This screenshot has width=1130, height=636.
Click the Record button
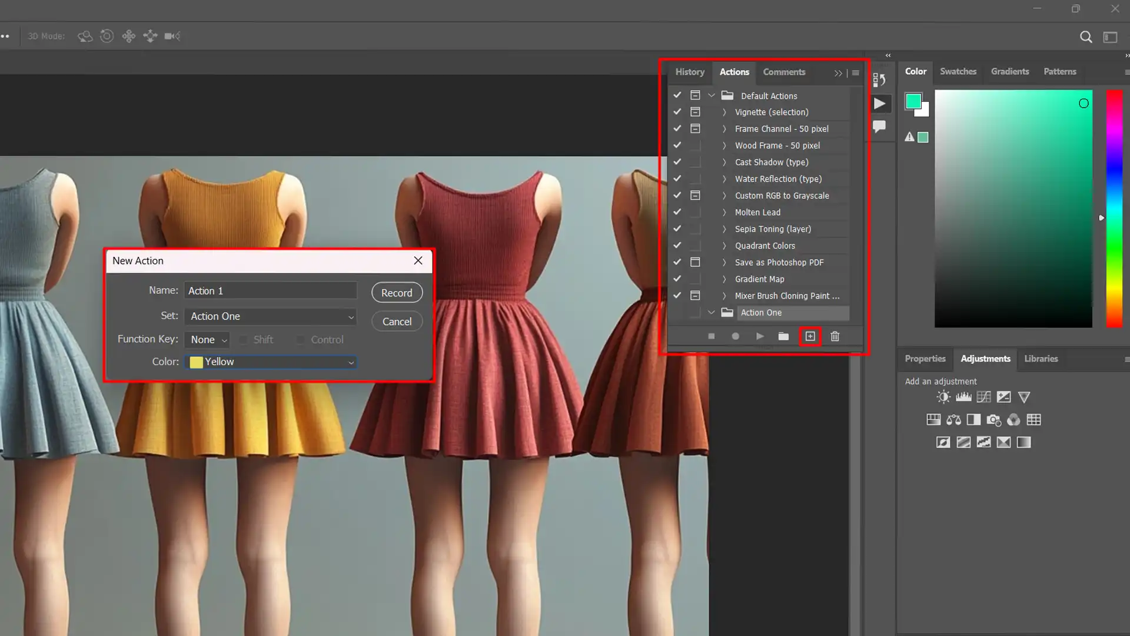click(397, 293)
